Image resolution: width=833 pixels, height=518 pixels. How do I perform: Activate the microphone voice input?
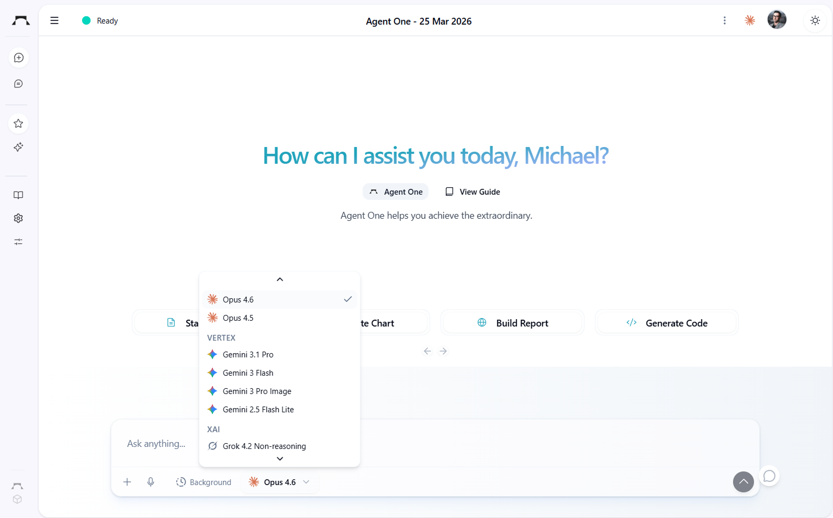151,482
